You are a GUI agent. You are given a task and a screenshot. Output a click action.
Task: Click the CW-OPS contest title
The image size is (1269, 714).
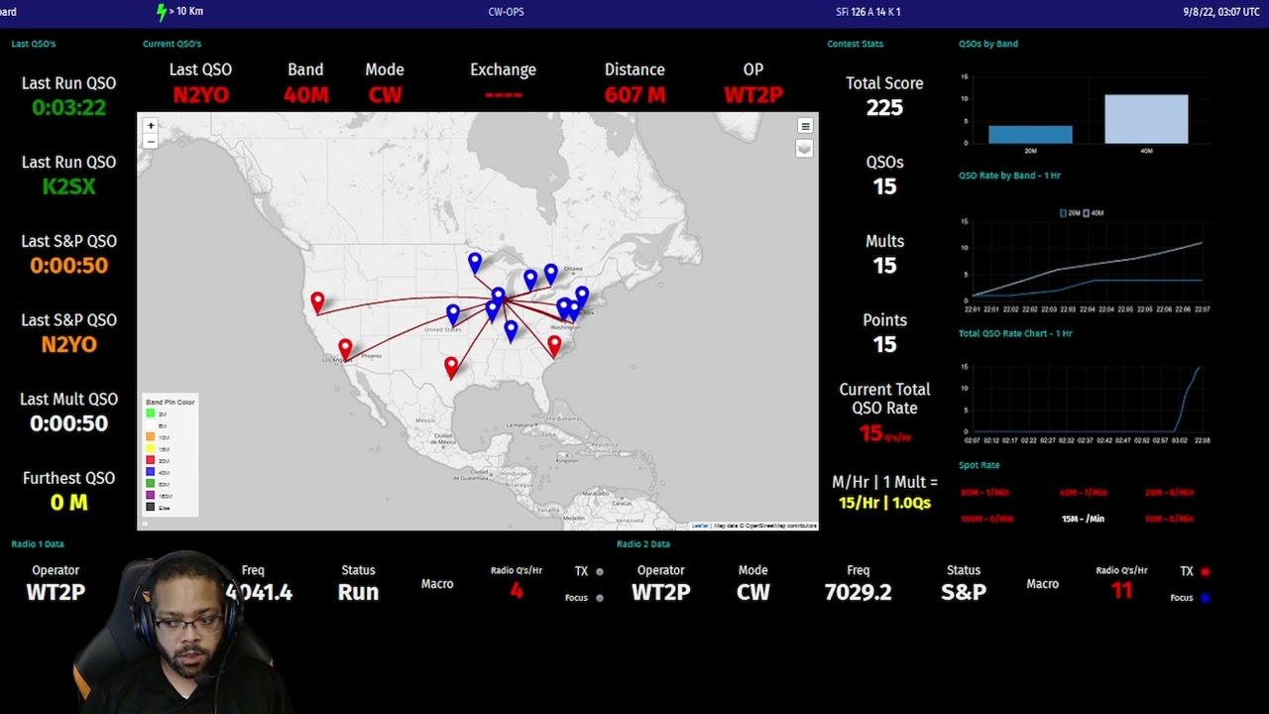[x=507, y=12]
